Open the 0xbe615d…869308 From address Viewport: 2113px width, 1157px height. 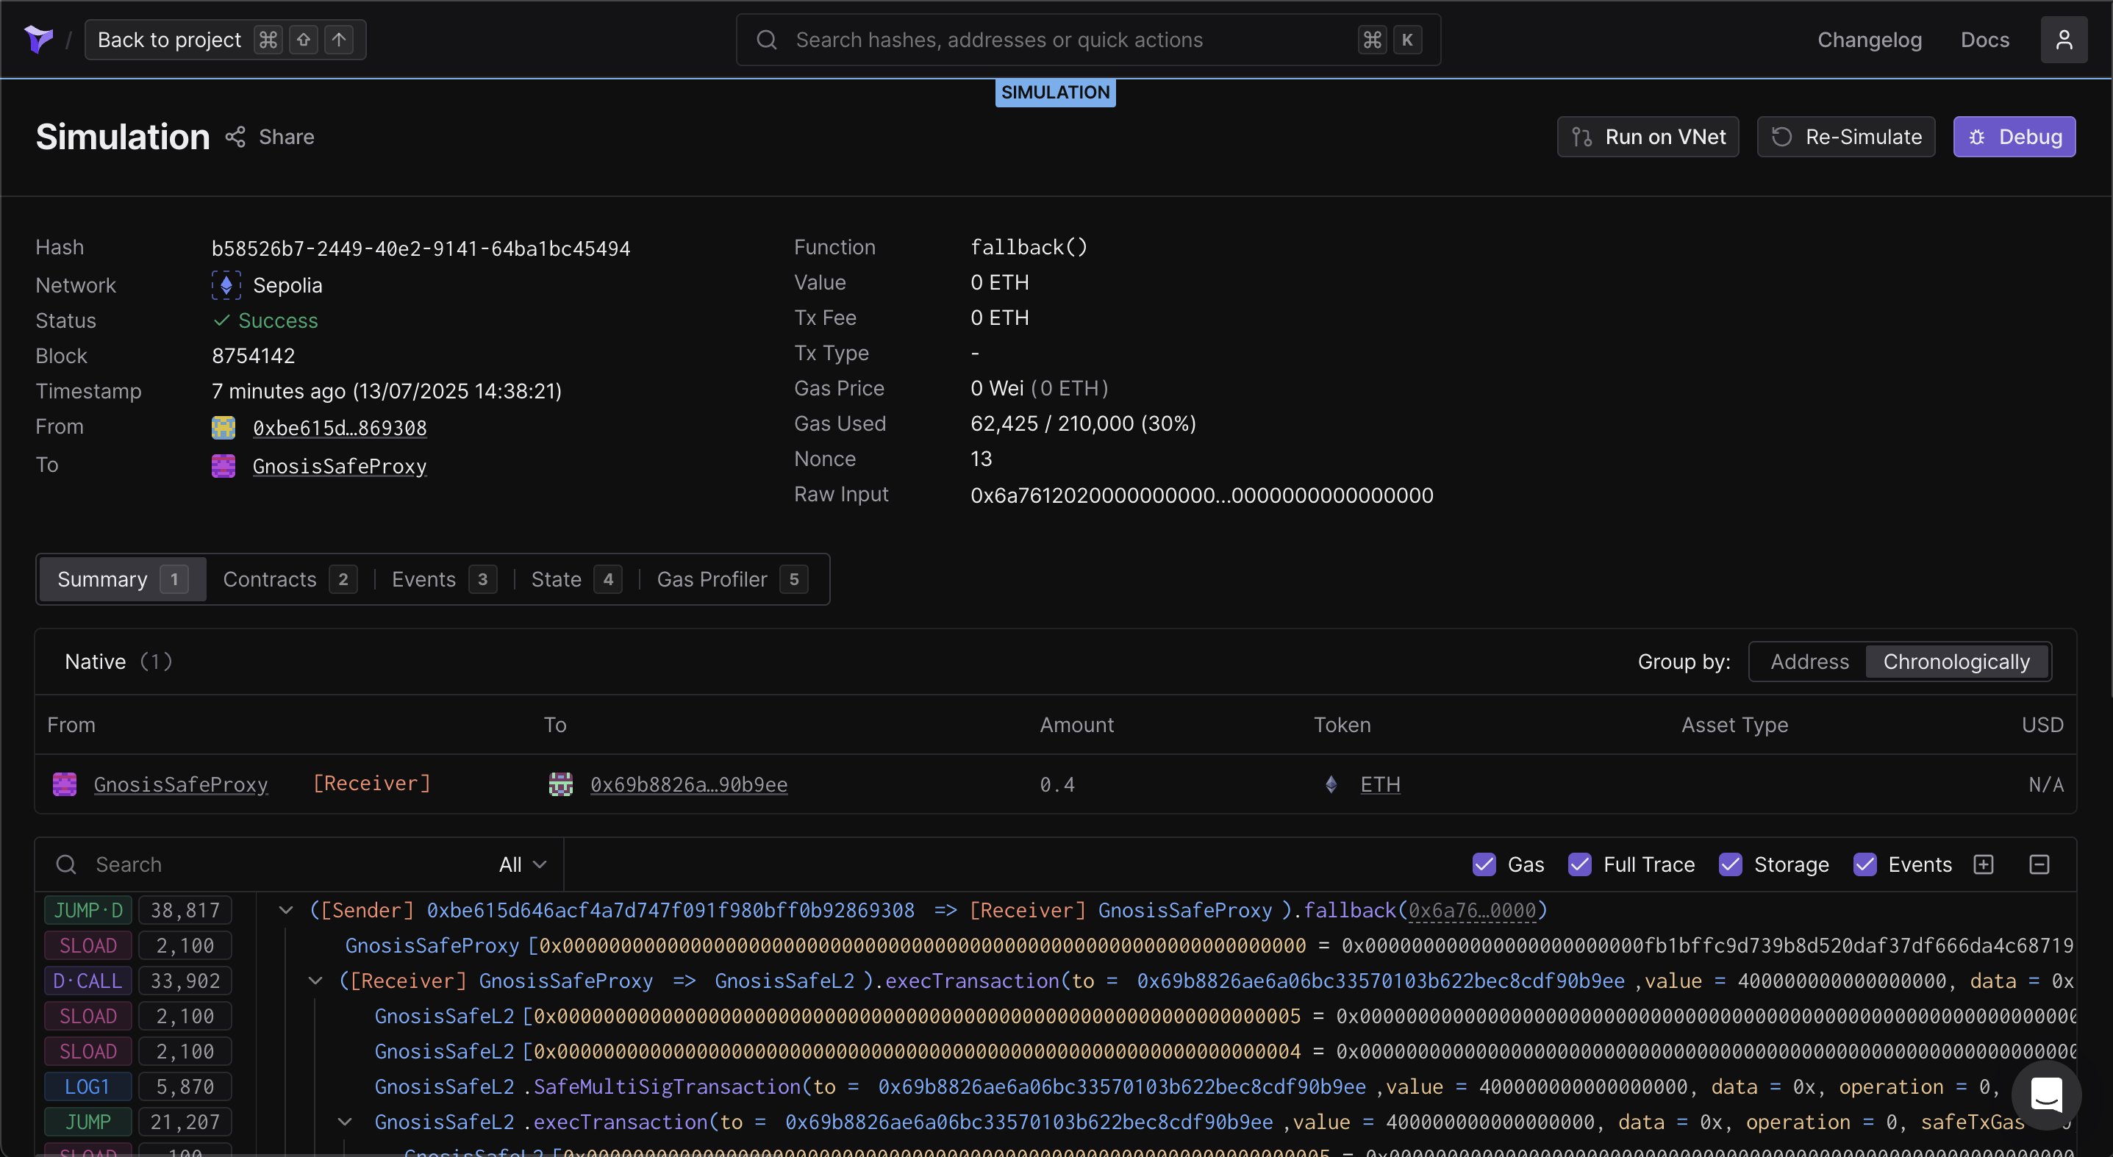pyautogui.click(x=340, y=428)
